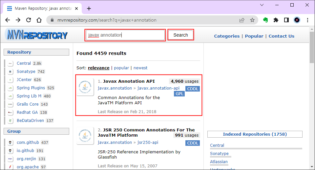The image size is (315, 170).
Task: Open the tab search chevron dropdown
Action: point(262,5)
